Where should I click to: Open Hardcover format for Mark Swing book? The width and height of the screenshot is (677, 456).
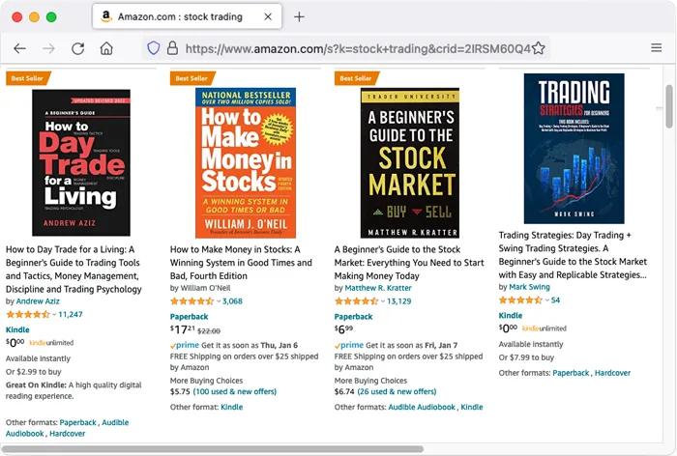(612, 373)
